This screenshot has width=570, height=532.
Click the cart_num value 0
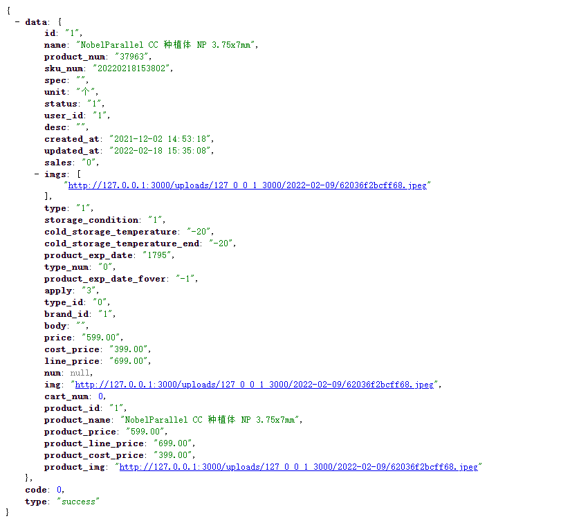click(101, 396)
